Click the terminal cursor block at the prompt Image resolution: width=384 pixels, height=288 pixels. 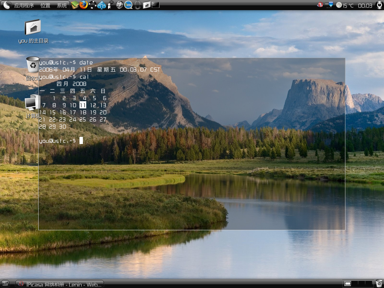point(81,141)
